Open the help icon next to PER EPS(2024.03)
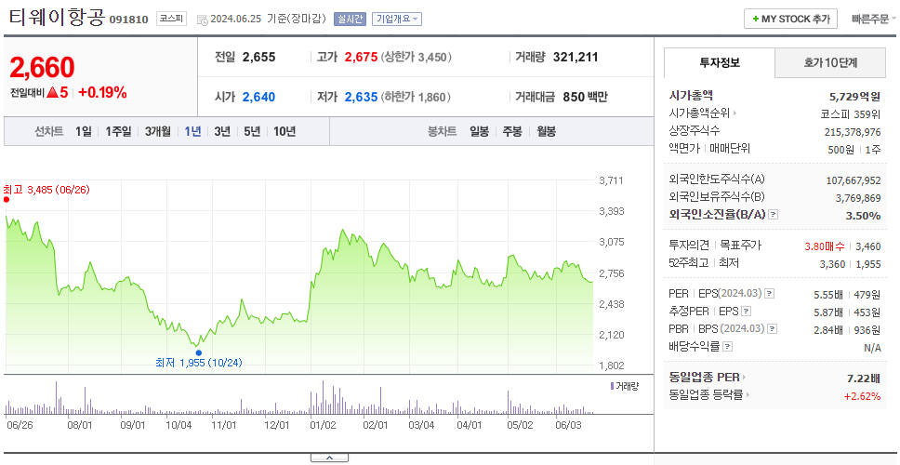This screenshot has width=900, height=465. 770,294
